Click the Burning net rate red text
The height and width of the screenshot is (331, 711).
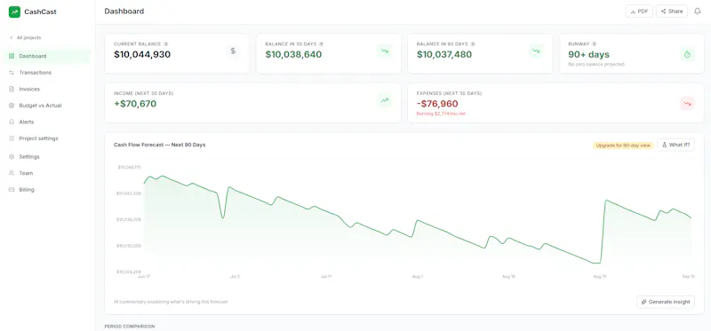[441, 114]
